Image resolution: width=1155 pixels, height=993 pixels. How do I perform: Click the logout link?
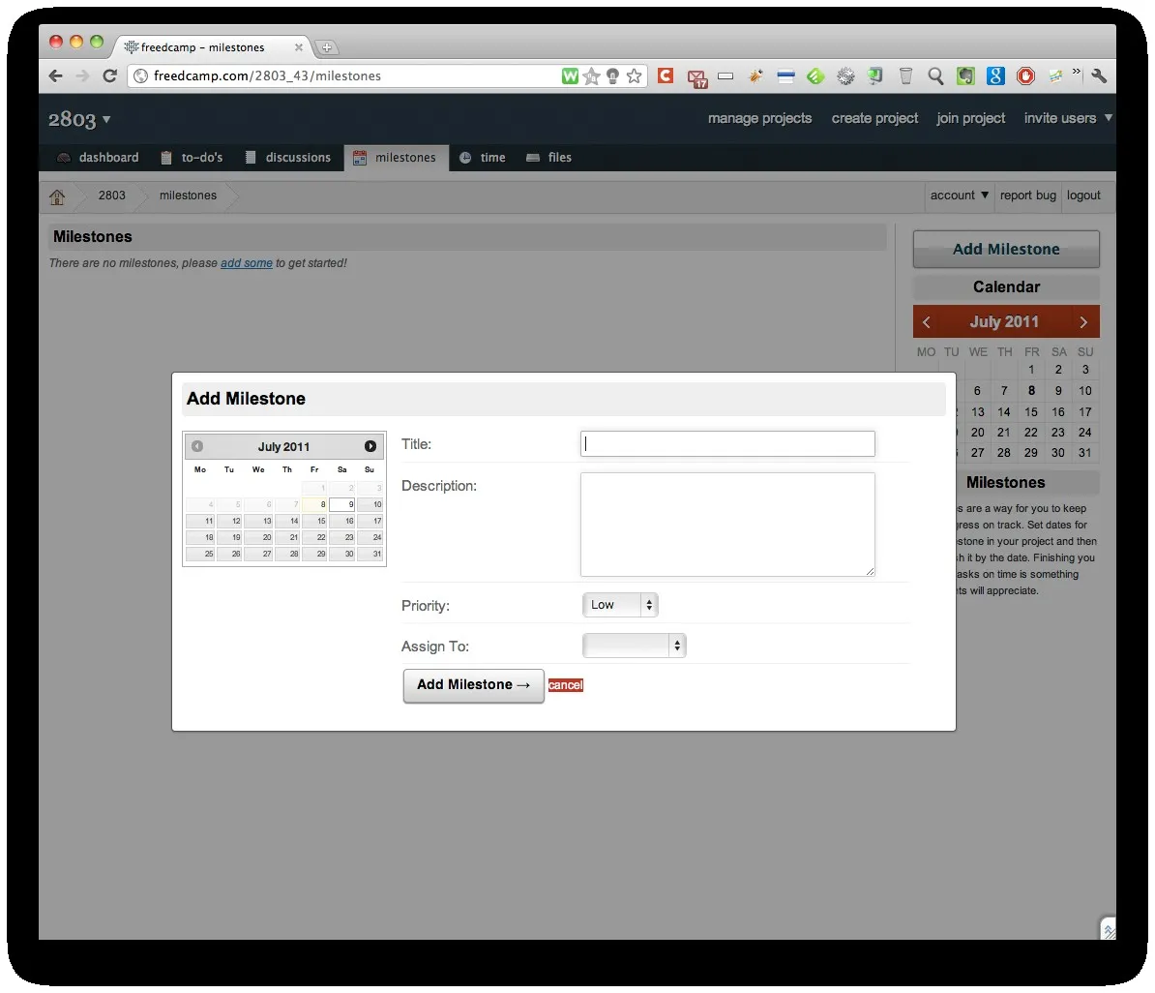tap(1083, 196)
